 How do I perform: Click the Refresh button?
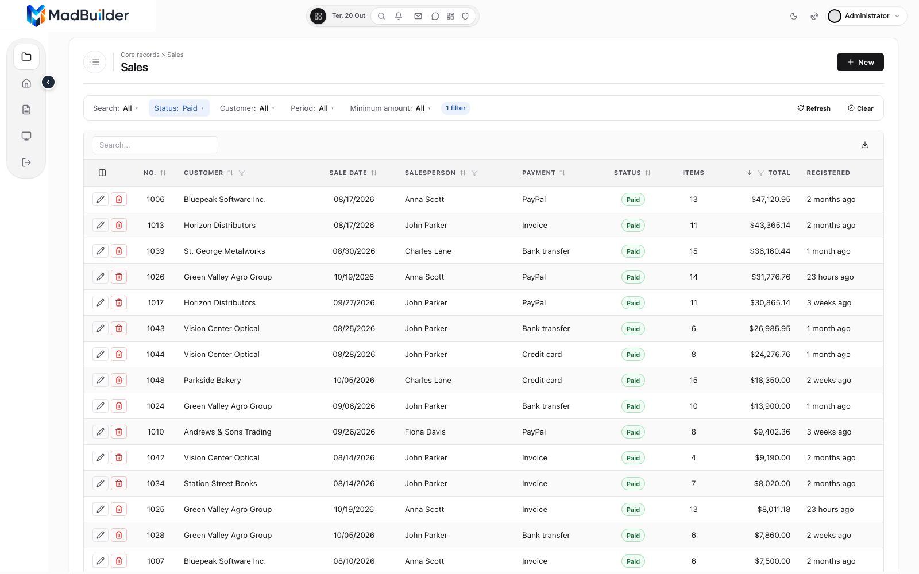point(814,108)
